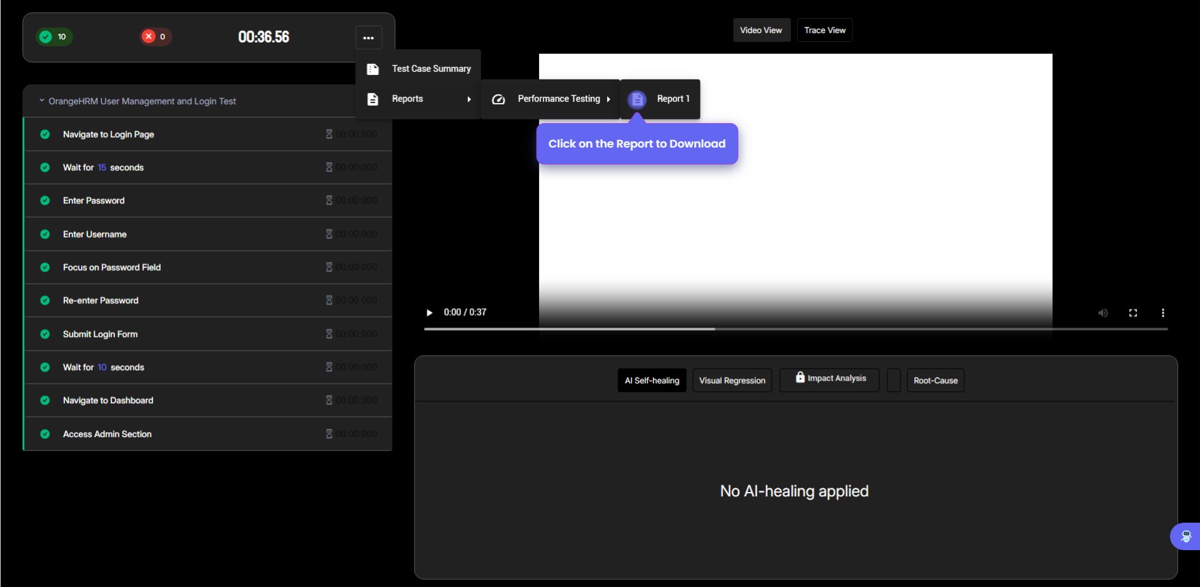Mute the video volume

1102,313
